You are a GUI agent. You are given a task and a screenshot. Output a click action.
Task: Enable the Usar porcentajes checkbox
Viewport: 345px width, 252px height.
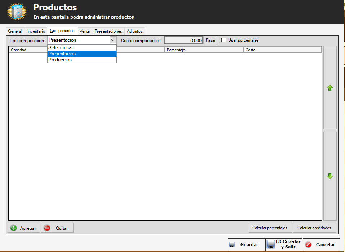click(224, 40)
